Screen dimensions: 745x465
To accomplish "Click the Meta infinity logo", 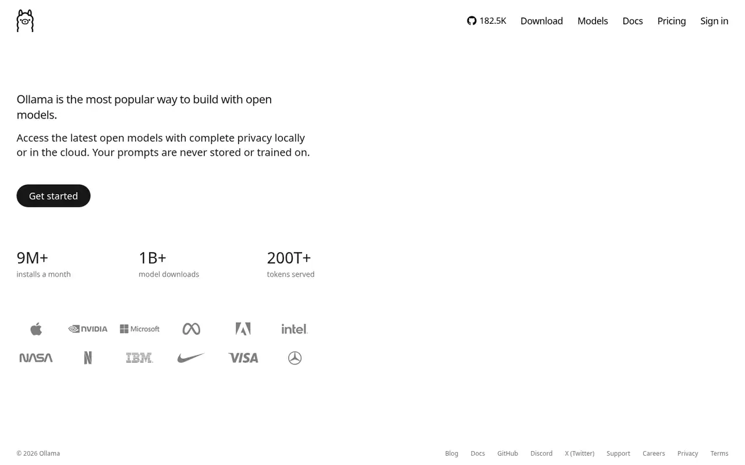I will coord(191,329).
